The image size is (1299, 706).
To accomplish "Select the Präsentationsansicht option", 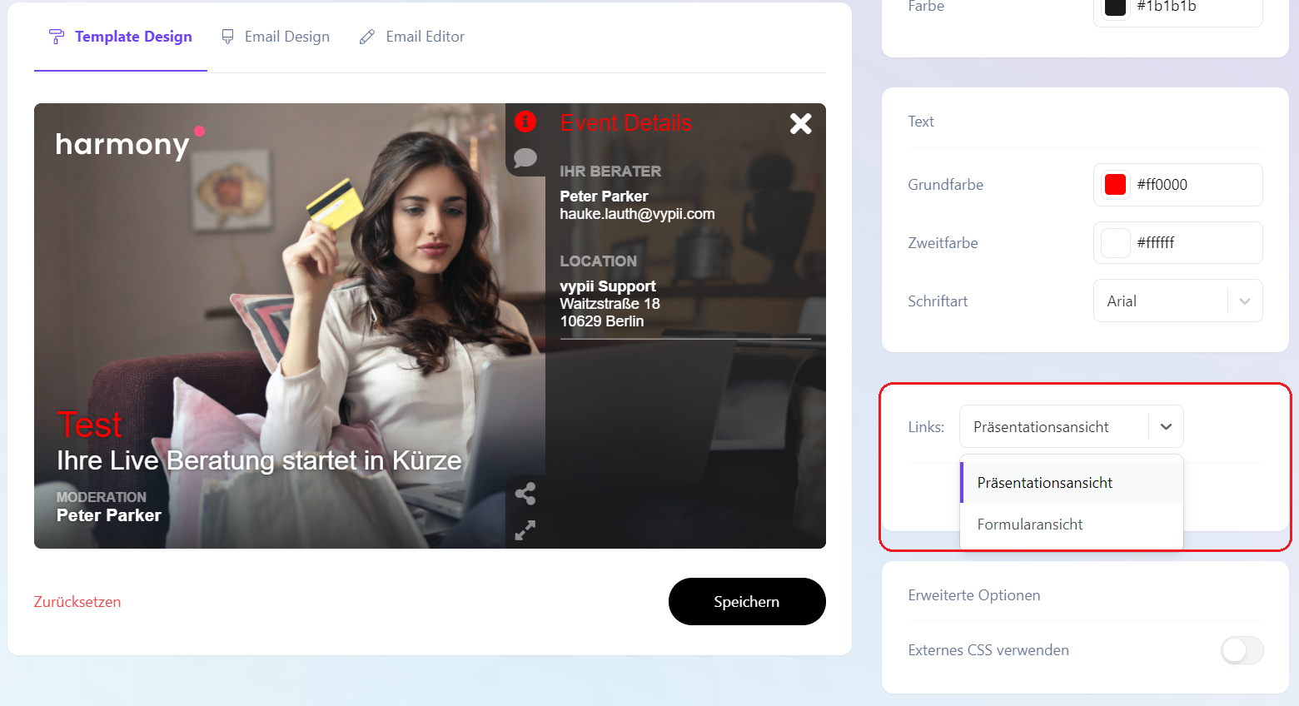I will [1072, 483].
